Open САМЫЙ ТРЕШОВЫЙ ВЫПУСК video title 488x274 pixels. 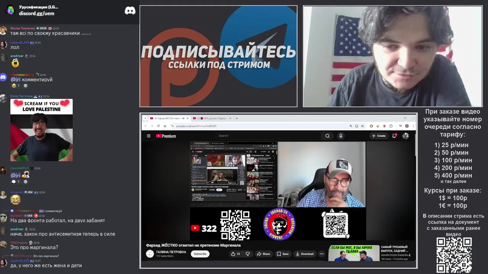point(394,249)
